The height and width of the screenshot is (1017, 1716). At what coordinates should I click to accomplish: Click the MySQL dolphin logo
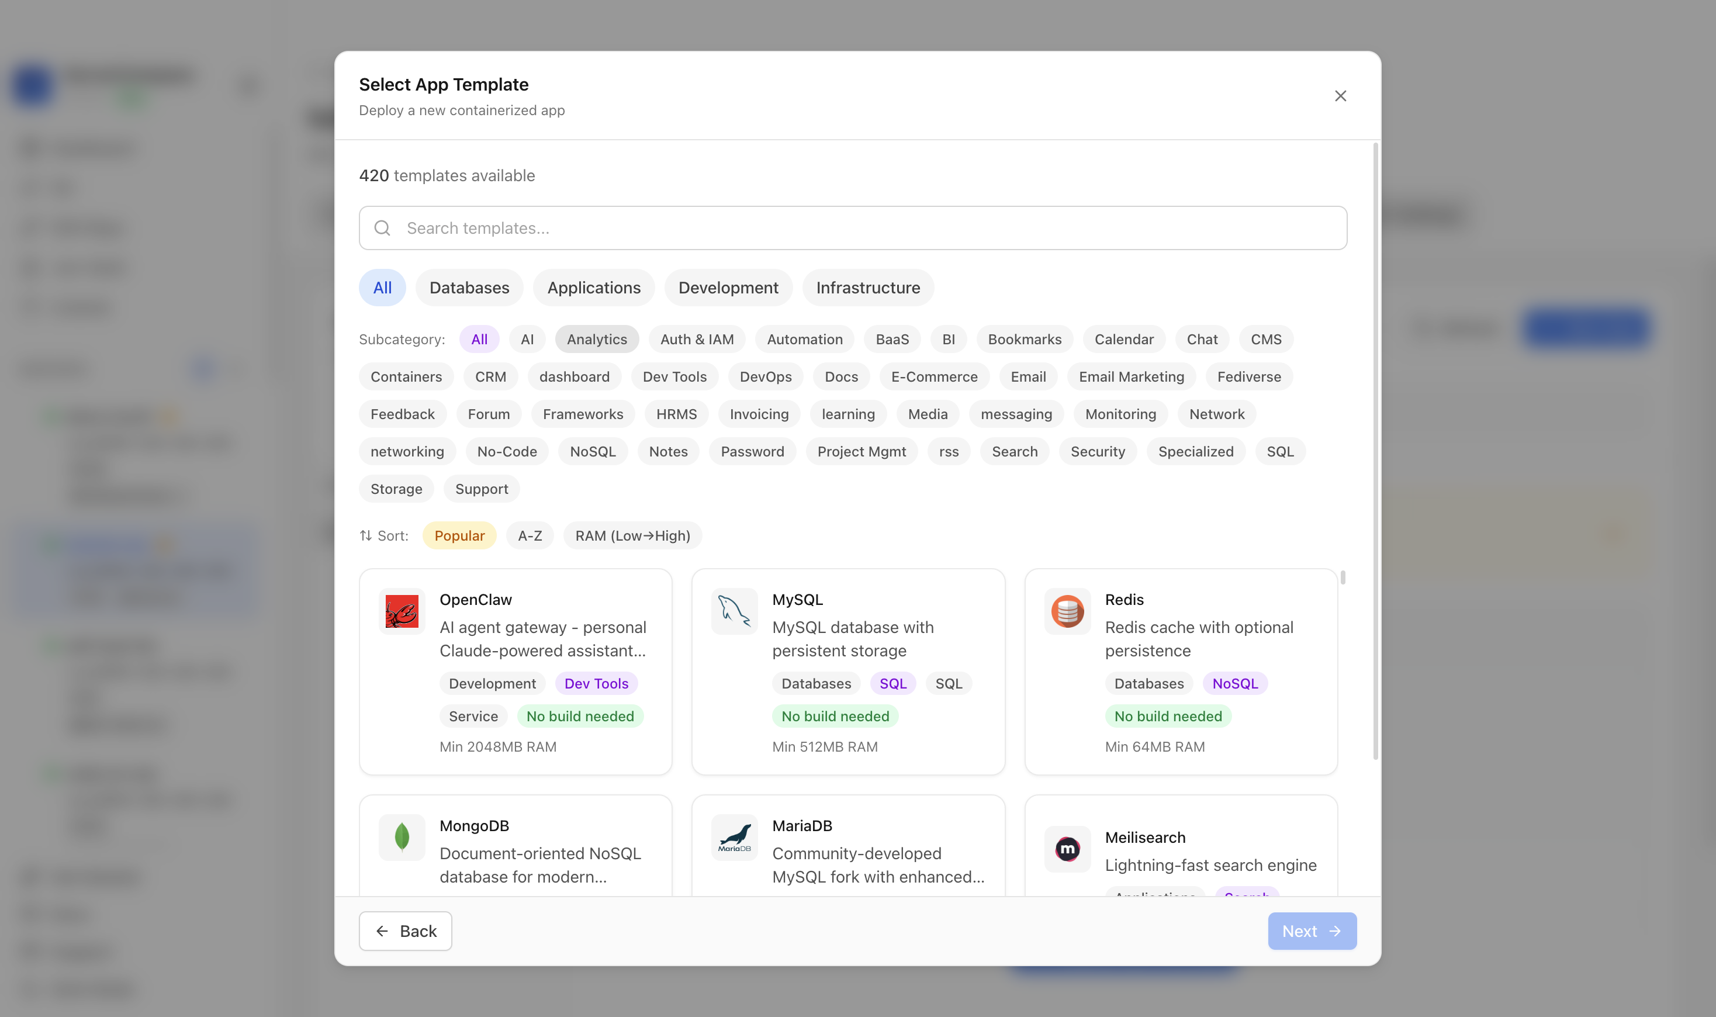(734, 611)
